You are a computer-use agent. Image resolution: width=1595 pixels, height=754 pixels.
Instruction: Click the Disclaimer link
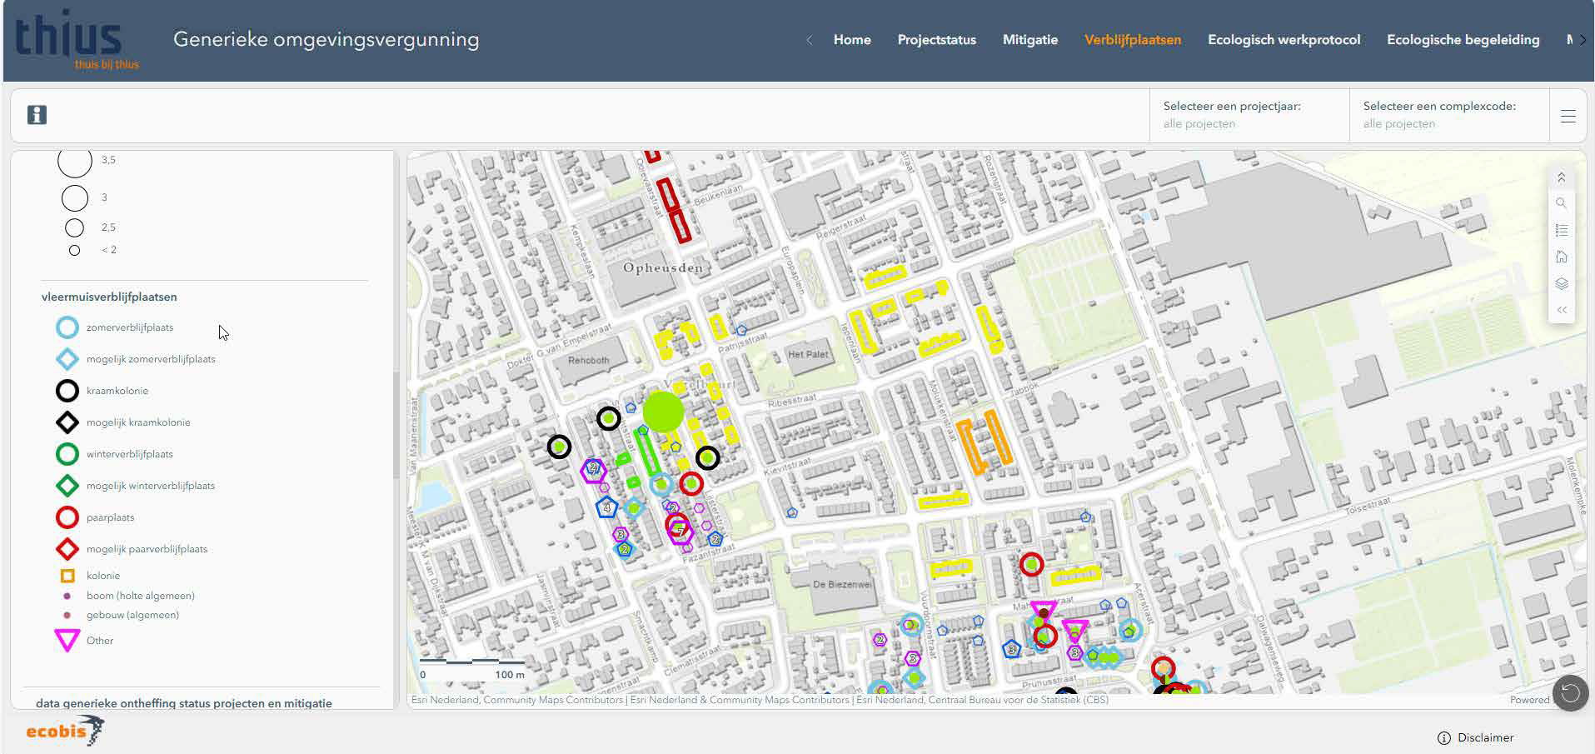1485,738
